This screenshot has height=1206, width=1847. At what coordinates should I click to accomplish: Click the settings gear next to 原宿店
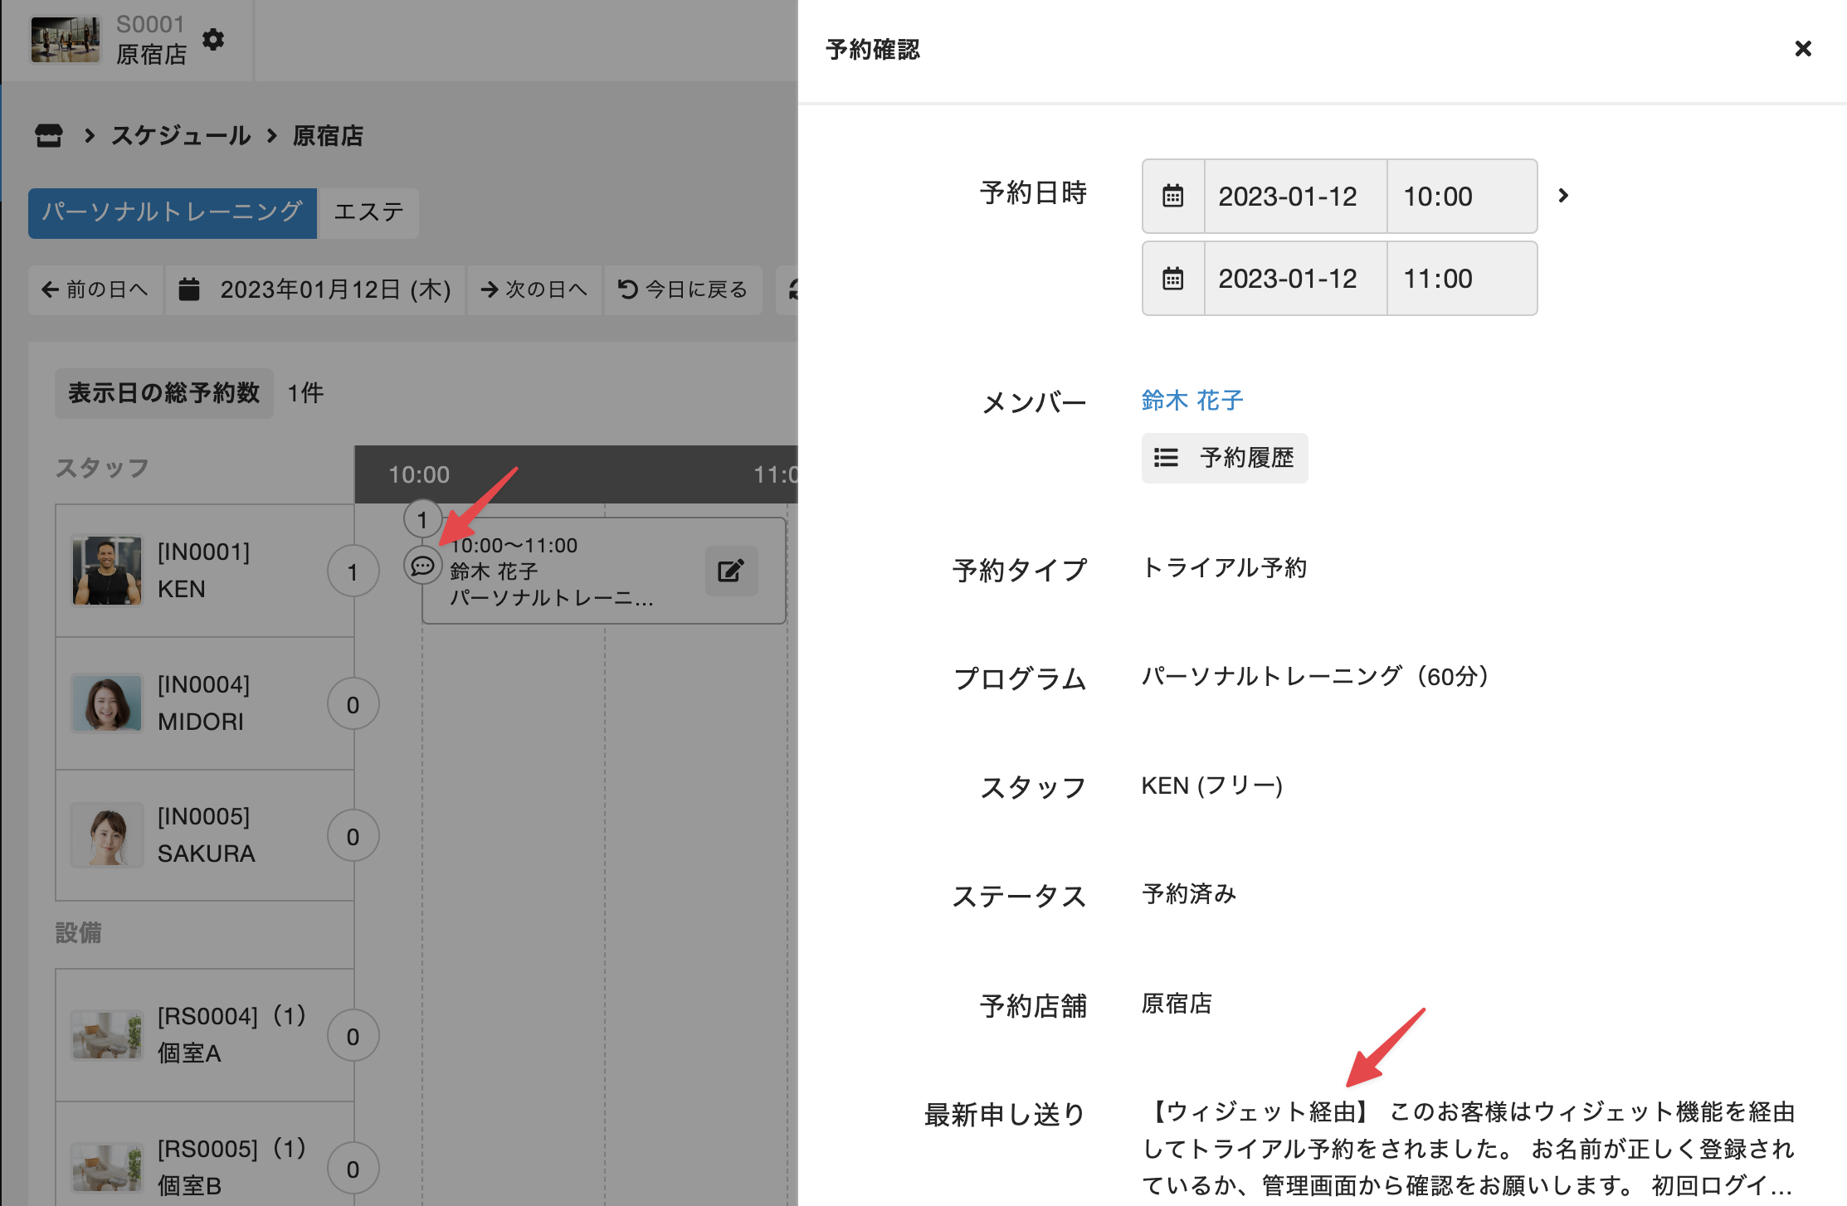213,39
